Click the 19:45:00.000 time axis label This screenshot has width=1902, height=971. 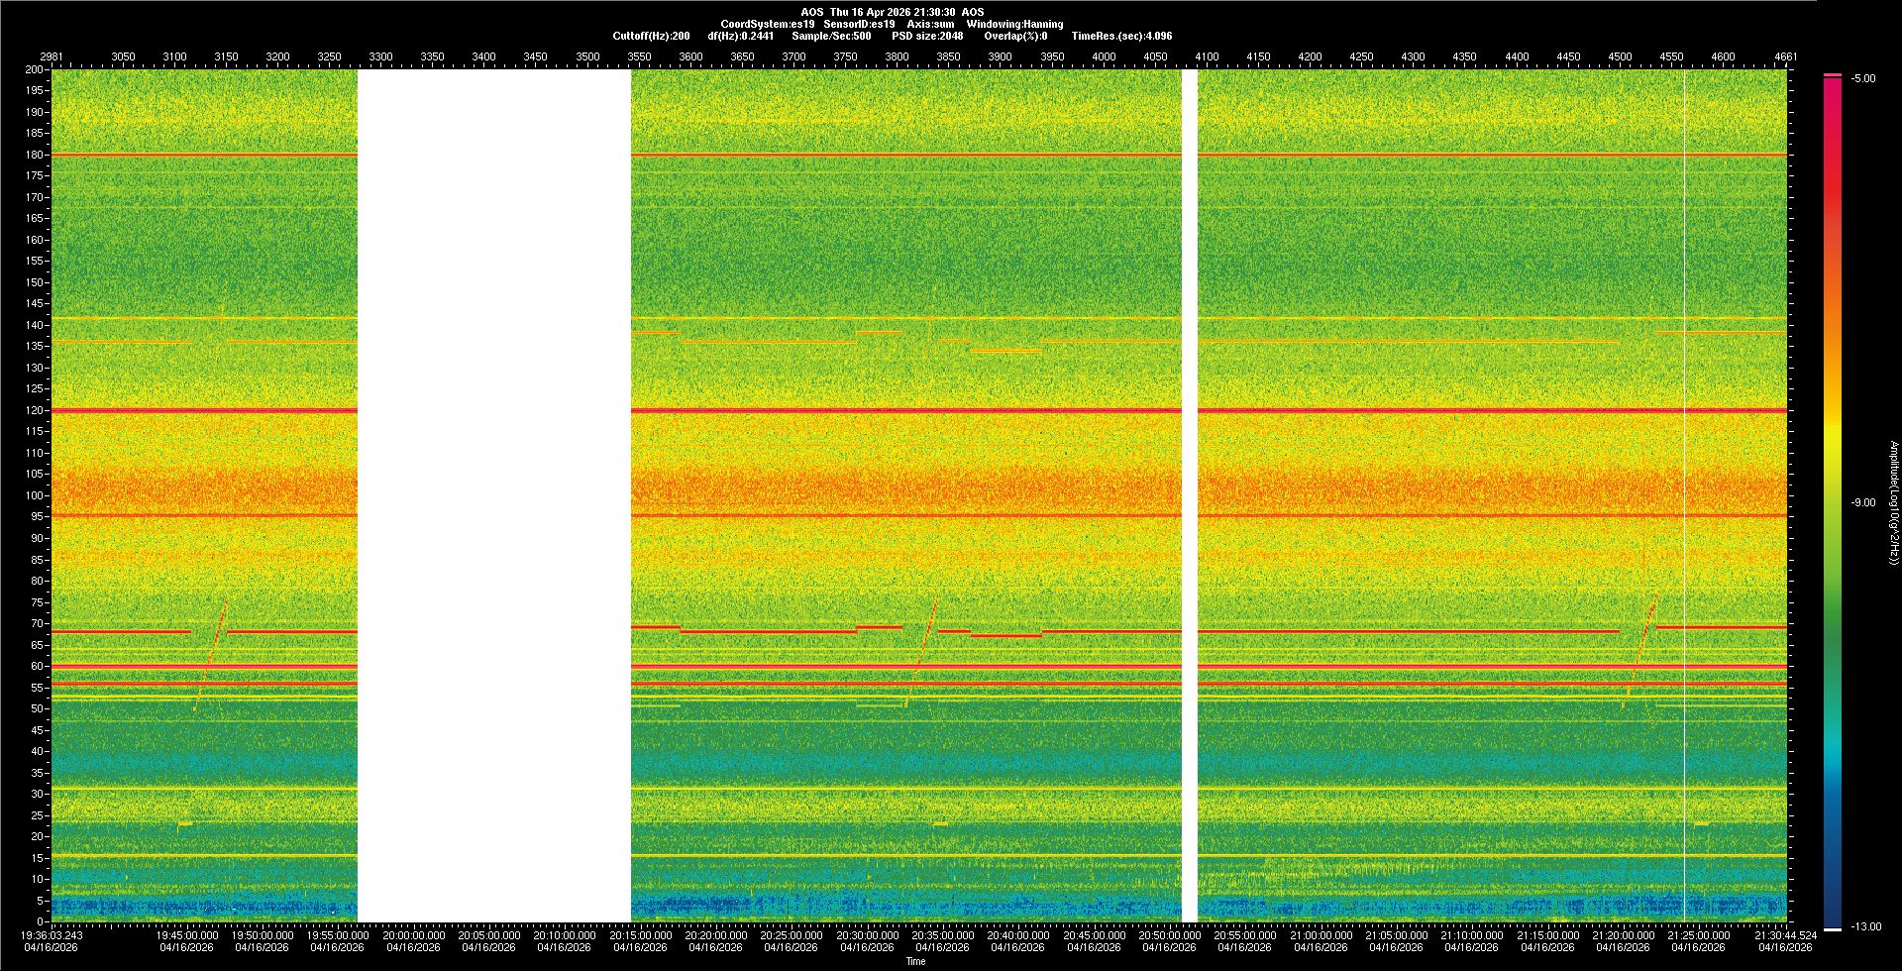[187, 935]
